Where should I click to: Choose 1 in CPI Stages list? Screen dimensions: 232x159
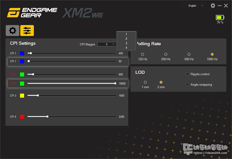pos(126,34)
